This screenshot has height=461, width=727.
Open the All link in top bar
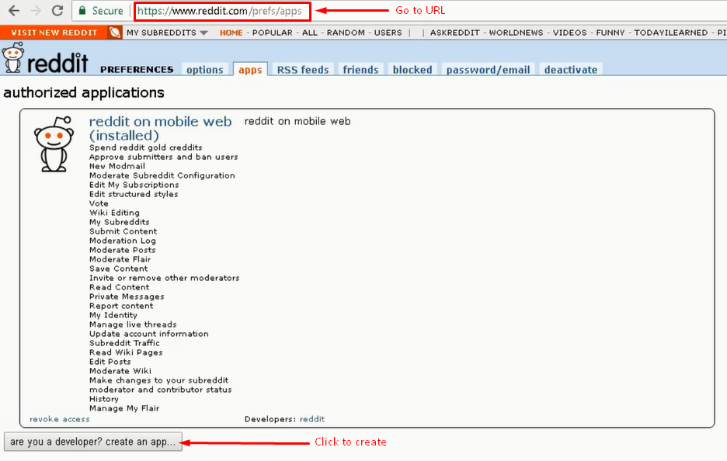[x=310, y=33]
